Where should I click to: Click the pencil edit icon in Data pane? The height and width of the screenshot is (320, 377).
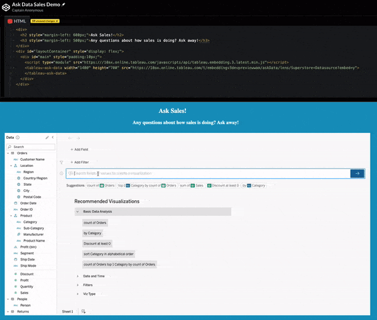[x=47, y=137]
